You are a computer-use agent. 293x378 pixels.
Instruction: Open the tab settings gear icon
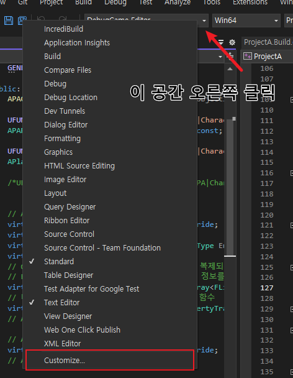coord(232,43)
